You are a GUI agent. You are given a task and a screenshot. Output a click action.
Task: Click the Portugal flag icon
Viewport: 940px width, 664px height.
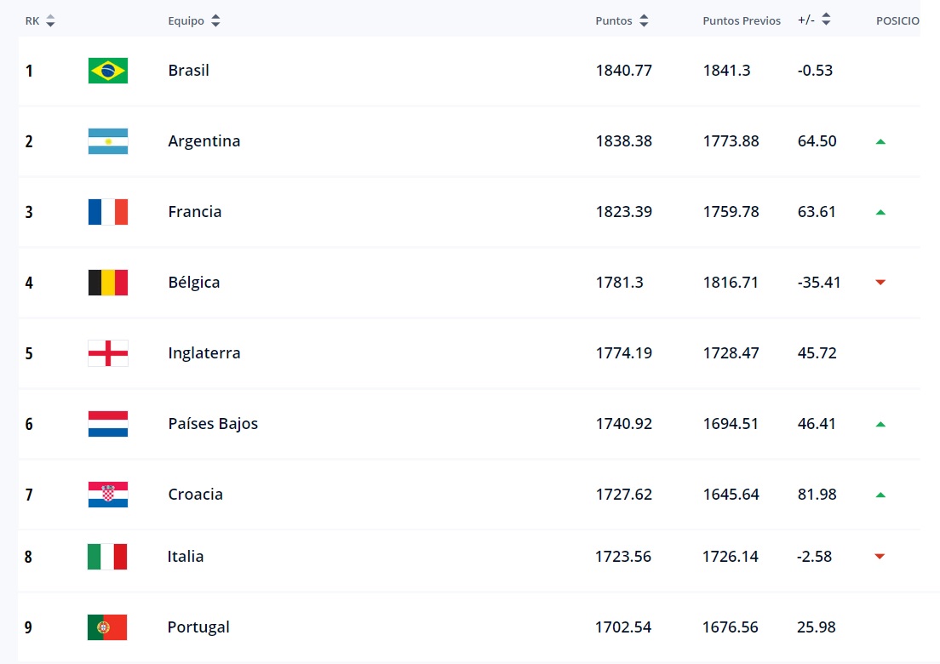pyautogui.click(x=107, y=627)
